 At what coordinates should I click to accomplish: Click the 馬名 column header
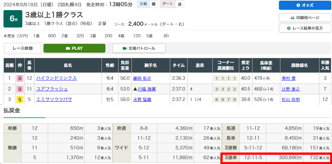pos(68,65)
